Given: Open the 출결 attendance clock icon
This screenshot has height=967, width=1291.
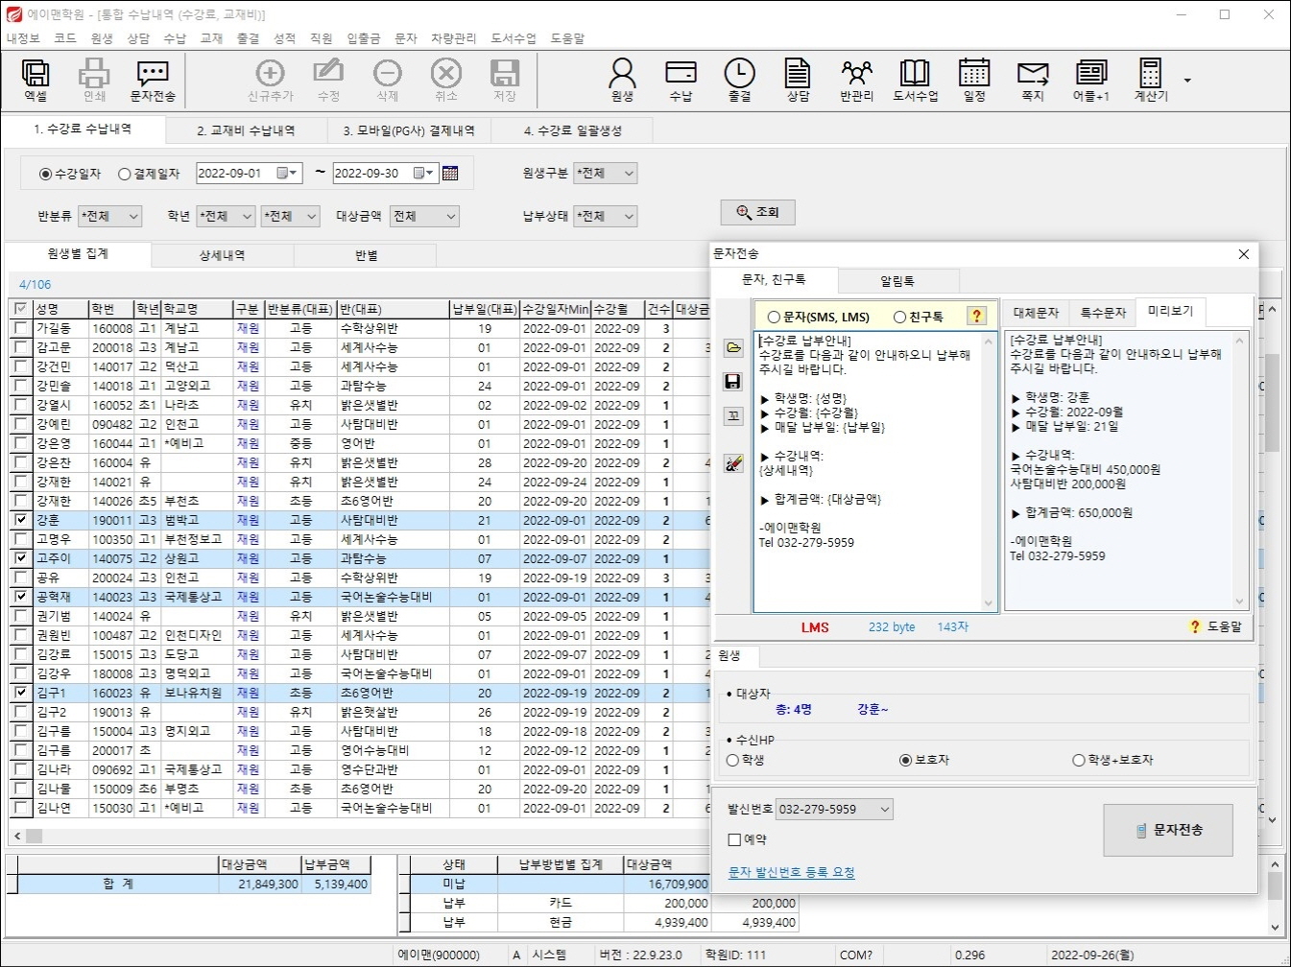Looking at the screenshot, I should coord(739,80).
